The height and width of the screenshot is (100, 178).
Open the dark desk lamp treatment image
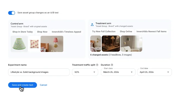click(111, 44)
